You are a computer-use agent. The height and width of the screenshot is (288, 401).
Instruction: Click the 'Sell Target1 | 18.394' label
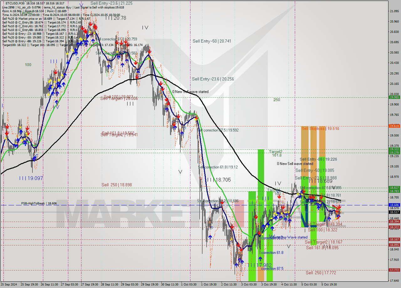[x=323, y=224]
